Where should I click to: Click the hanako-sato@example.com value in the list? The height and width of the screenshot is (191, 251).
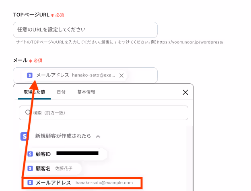(104, 183)
